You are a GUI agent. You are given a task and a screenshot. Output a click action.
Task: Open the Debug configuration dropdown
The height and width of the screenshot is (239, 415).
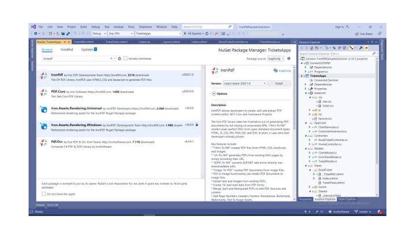click(x=99, y=34)
